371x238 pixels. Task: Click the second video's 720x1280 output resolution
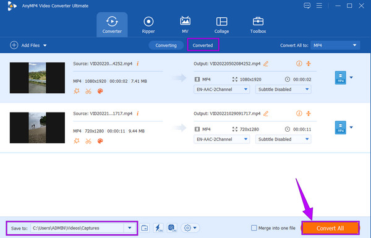249,129
